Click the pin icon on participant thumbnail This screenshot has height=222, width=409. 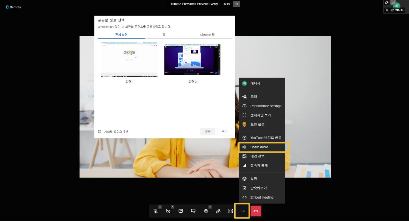point(386,3)
